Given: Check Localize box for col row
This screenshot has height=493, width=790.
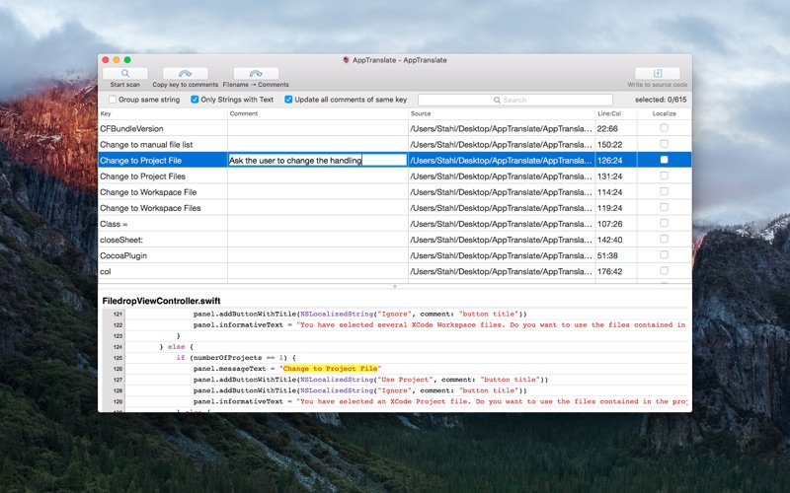Looking at the screenshot, I should tap(664, 270).
